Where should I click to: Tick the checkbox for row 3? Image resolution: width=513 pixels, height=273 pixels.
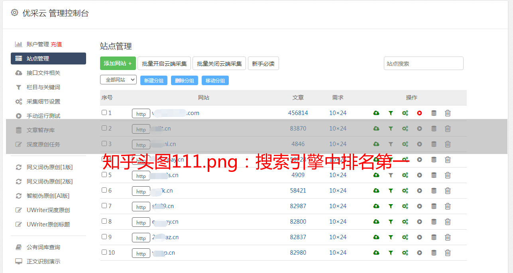[x=104, y=144]
